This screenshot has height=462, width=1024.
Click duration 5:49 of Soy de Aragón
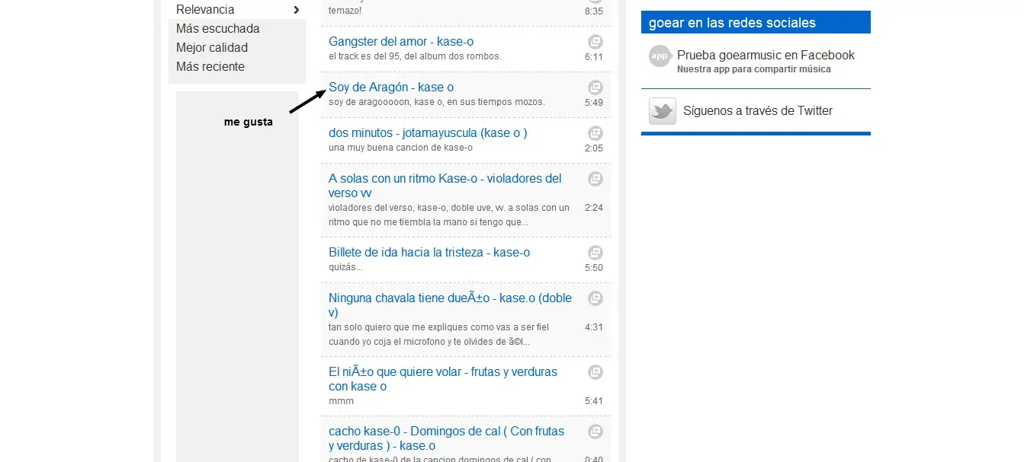coord(594,103)
